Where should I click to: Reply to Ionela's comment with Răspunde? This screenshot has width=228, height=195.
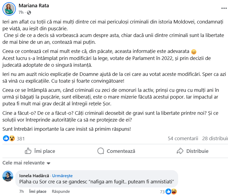[61, 191]
